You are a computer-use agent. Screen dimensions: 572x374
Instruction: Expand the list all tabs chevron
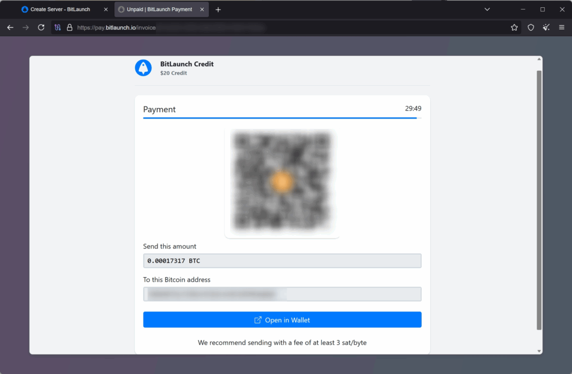[x=487, y=9]
